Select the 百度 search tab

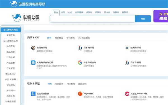pyautogui.click(x=56, y=13)
